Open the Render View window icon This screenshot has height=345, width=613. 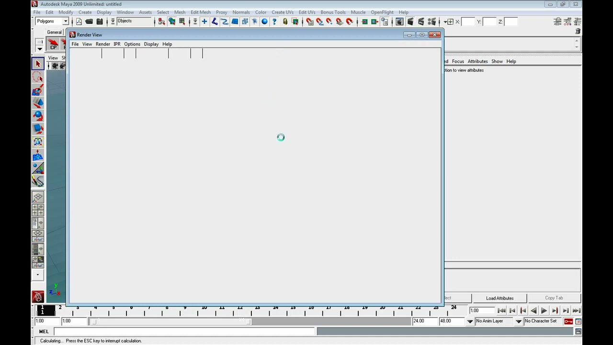399,22
